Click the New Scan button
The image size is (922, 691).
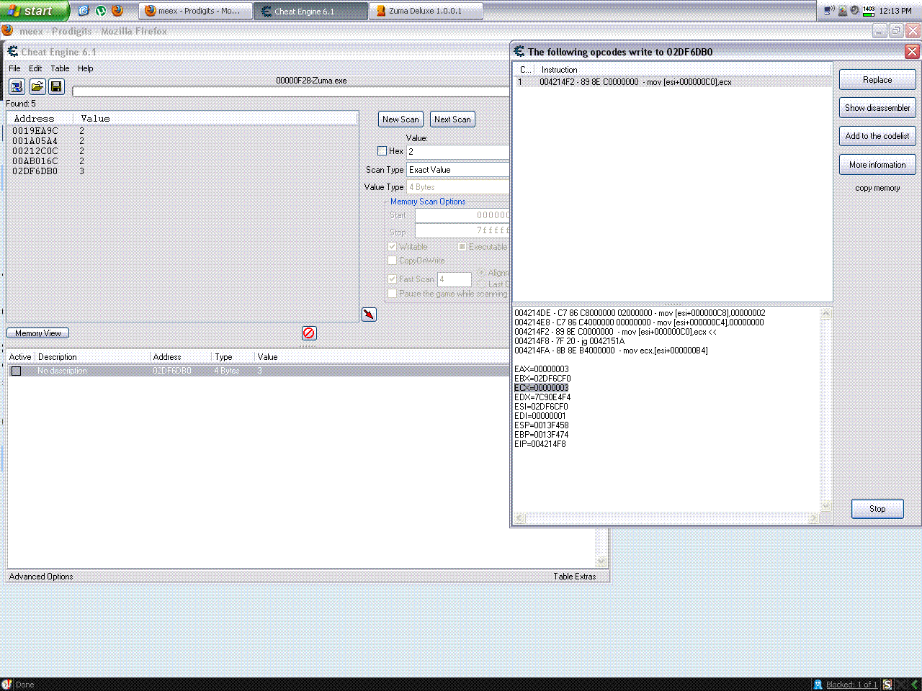[400, 119]
